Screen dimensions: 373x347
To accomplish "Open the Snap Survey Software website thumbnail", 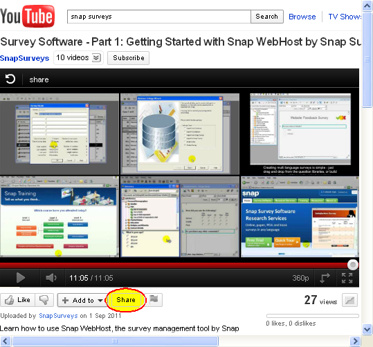I will pyautogui.click(x=300, y=217).
